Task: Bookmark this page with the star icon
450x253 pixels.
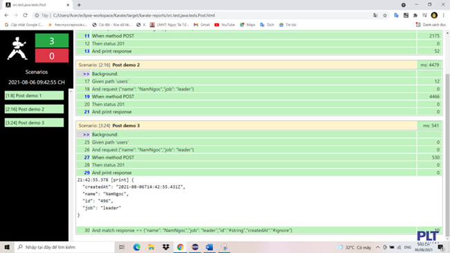Action: click(385, 15)
